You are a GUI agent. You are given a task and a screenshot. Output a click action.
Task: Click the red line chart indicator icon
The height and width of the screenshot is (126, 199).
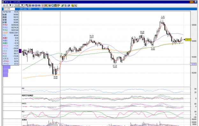pyautogui.click(x=43, y=5)
